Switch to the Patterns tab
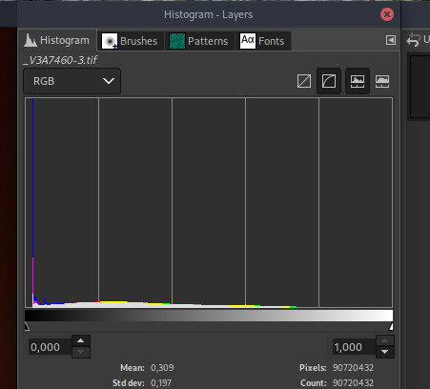Screen dimensions: 430x389 [199, 41]
